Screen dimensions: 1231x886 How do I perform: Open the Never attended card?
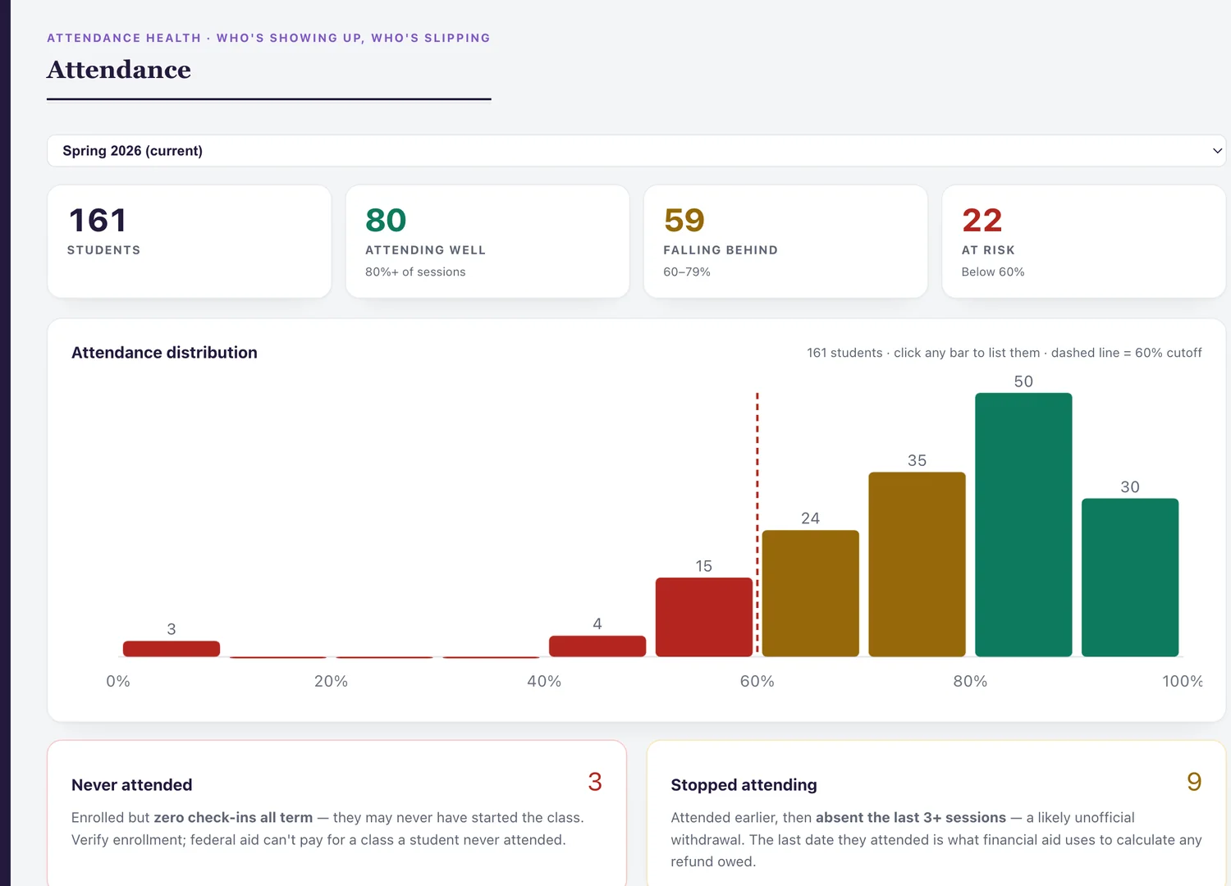[337, 813]
